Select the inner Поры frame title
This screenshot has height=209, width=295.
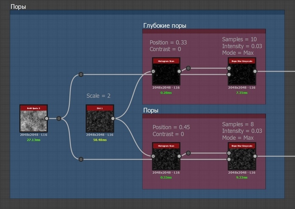tap(151, 111)
